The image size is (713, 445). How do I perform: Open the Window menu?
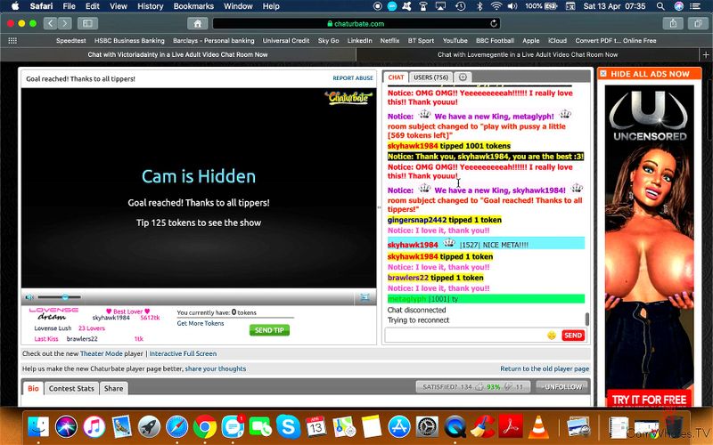(x=238, y=6)
